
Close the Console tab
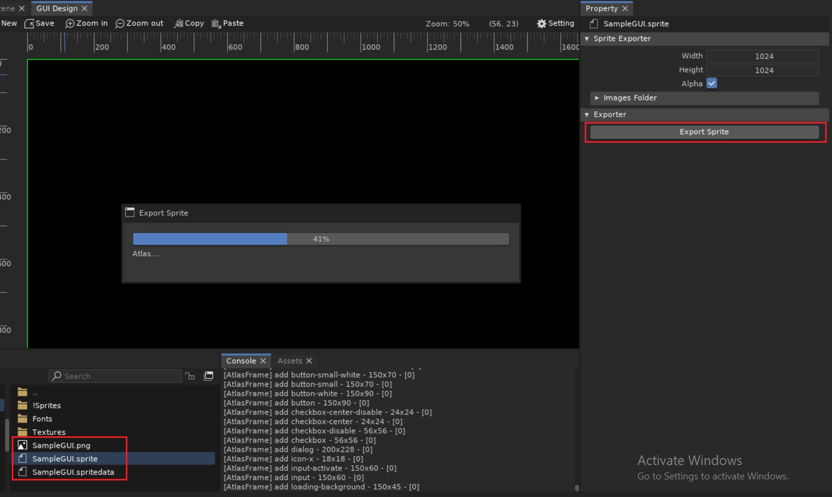[263, 361]
